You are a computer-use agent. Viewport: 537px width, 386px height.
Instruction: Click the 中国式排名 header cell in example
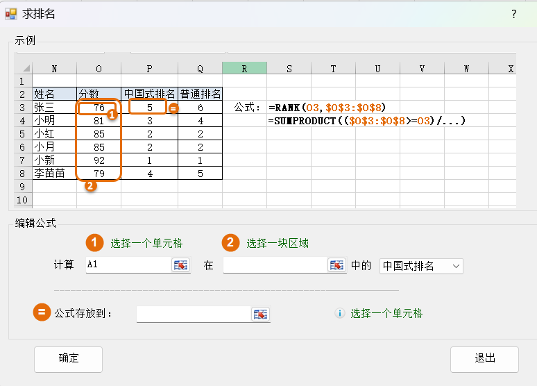[149, 94]
